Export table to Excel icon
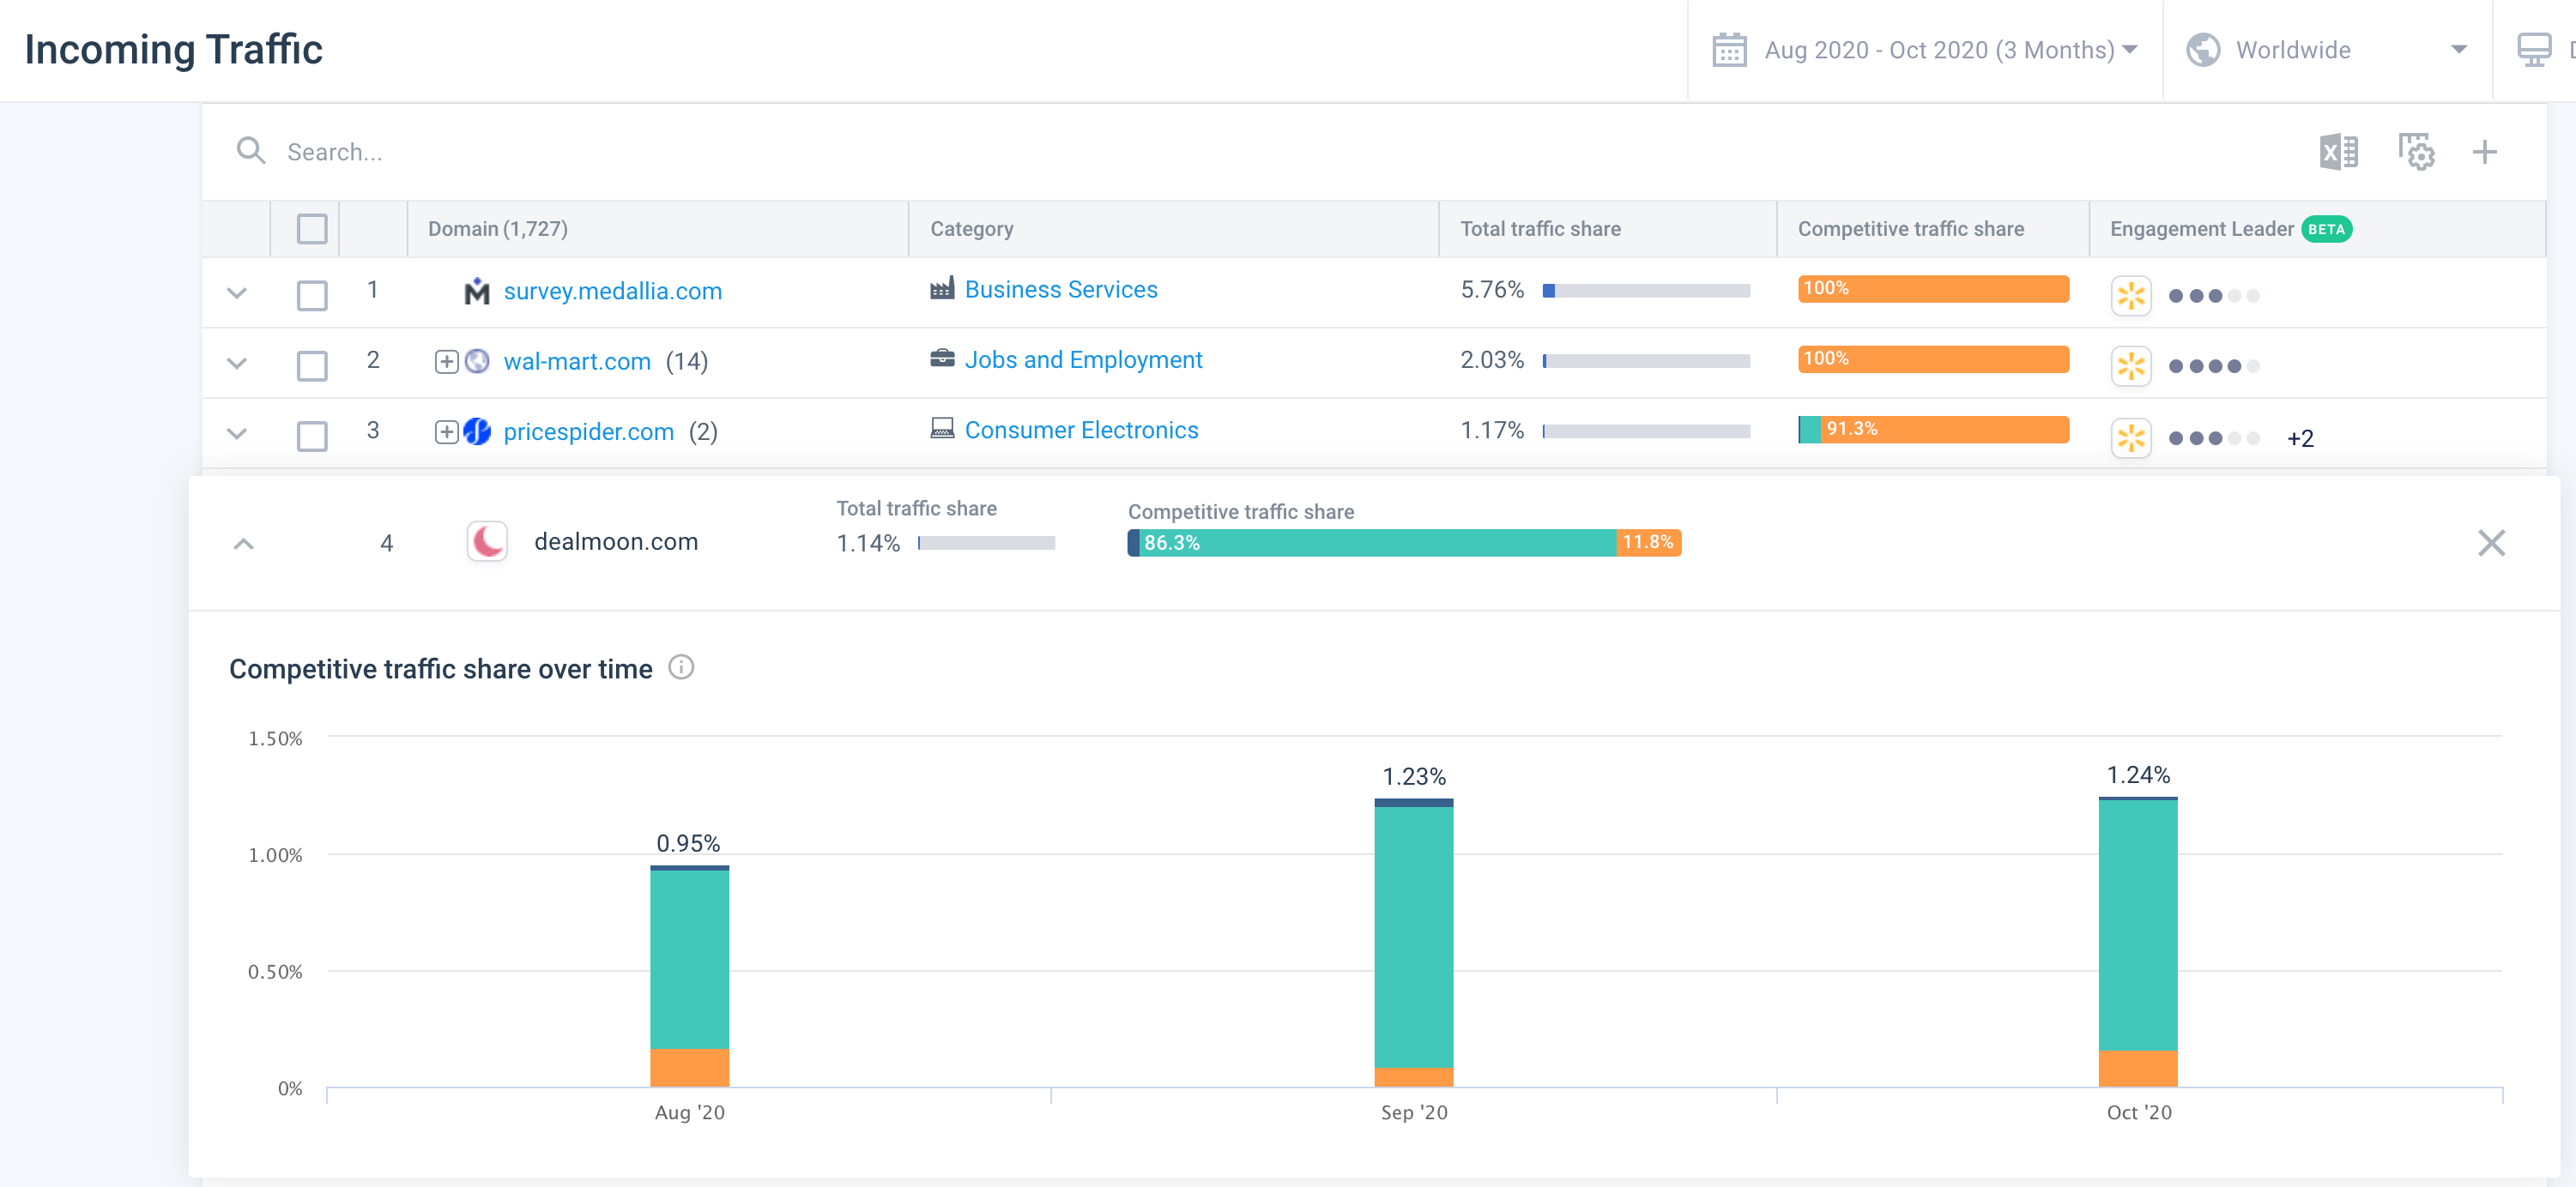Screen dimensions: 2576x1187 click(2338, 152)
